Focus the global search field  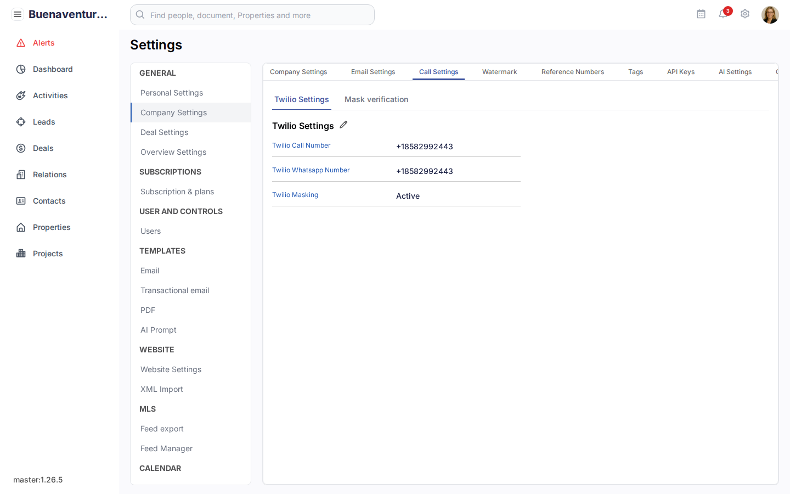[252, 15]
